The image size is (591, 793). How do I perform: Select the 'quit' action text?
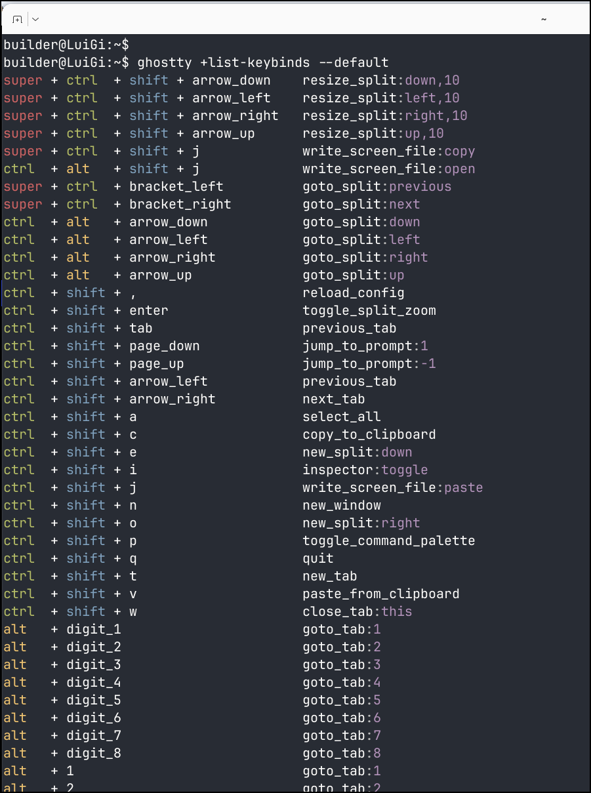(318, 559)
